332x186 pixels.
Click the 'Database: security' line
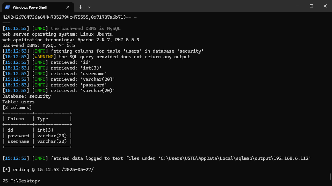tap(27, 96)
